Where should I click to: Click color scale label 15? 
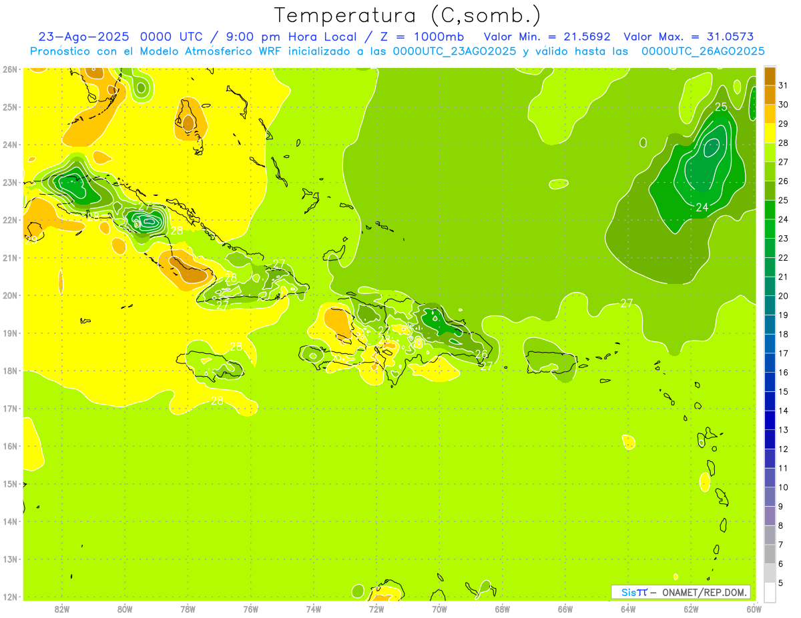[783, 391]
